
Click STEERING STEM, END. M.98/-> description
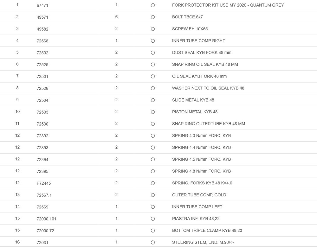203,242
